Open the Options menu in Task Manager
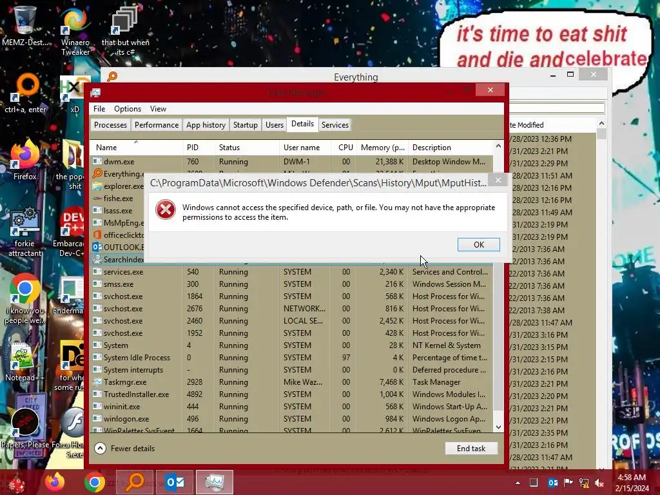This screenshot has width=660, height=495. tap(128, 108)
